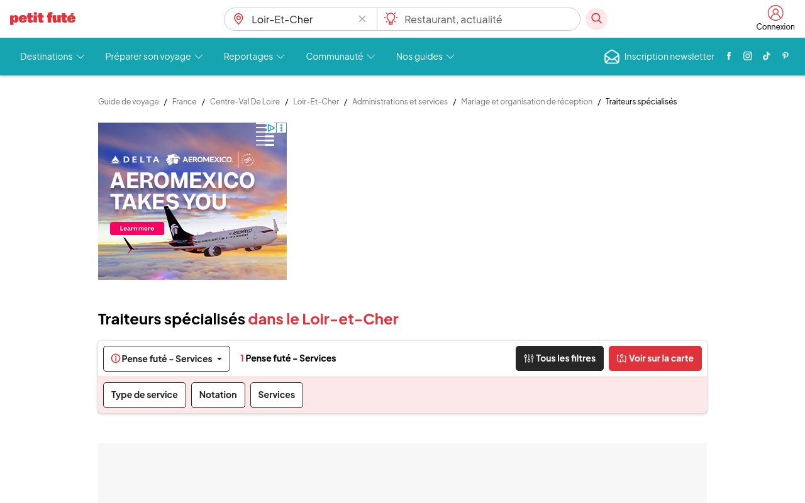The width and height of the screenshot is (805, 503).
Task: Click Tous les filtres button
Action: [x=560, y=358]
